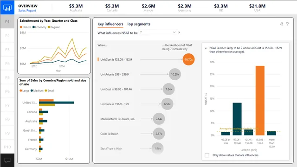
Task: Select the 2.57x influencer bubble
Action: (159, 134)
